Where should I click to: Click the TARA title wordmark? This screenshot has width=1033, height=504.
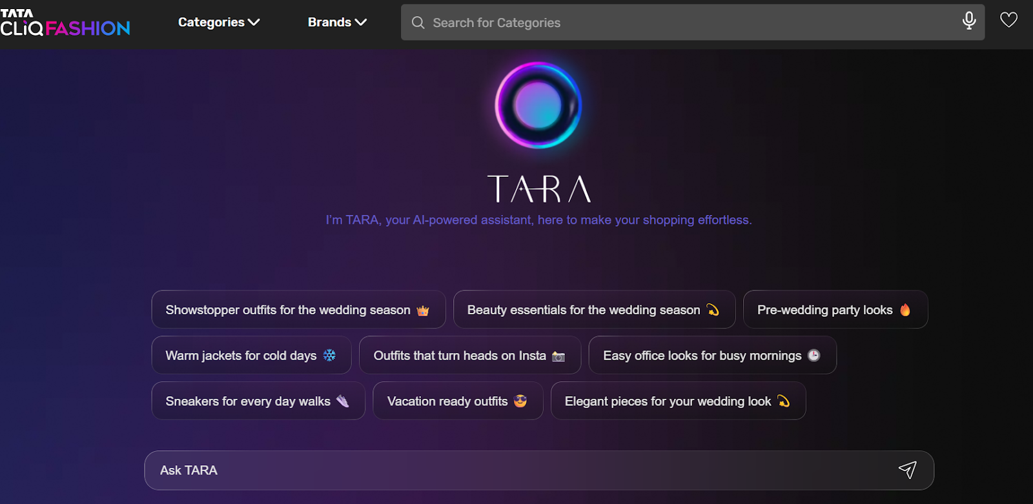(539, 189)
